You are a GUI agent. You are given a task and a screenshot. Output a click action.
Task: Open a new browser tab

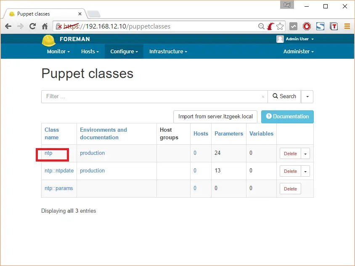tap(94, 14)
